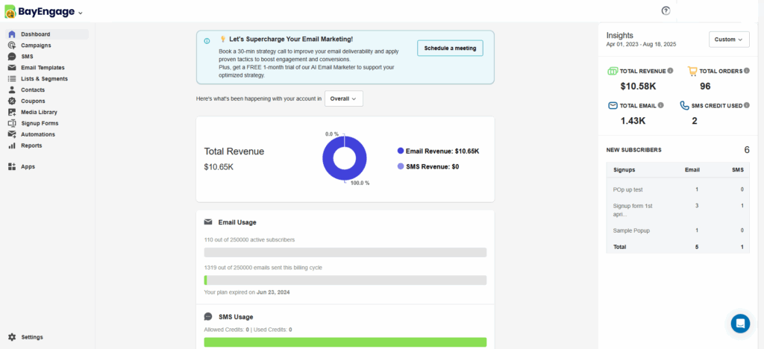Image resolution: width=764 pixels, height=349 pixels.
Task: Click the info icon in promo banner
Action: point(207,41)
